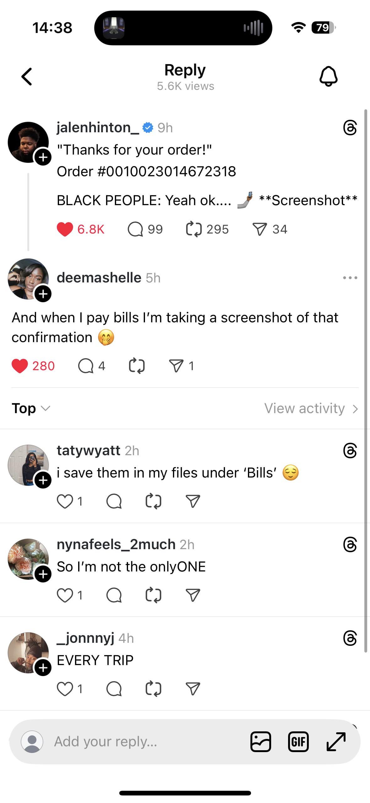Screen dimensions: 370x803
Task: Open the GIF picker in reply bar
Action: pos(298,742)
